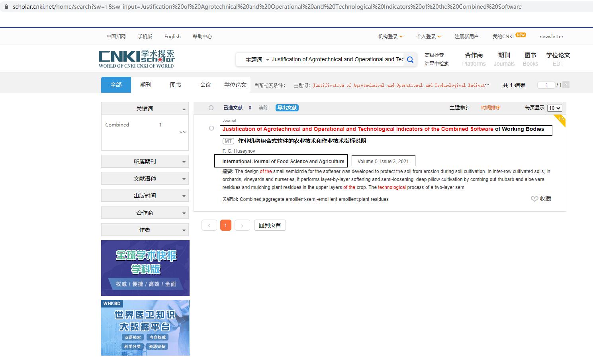Click the heart 收藏 favorite icon
Screen dimensions: 593x360
tap(534, 199)
